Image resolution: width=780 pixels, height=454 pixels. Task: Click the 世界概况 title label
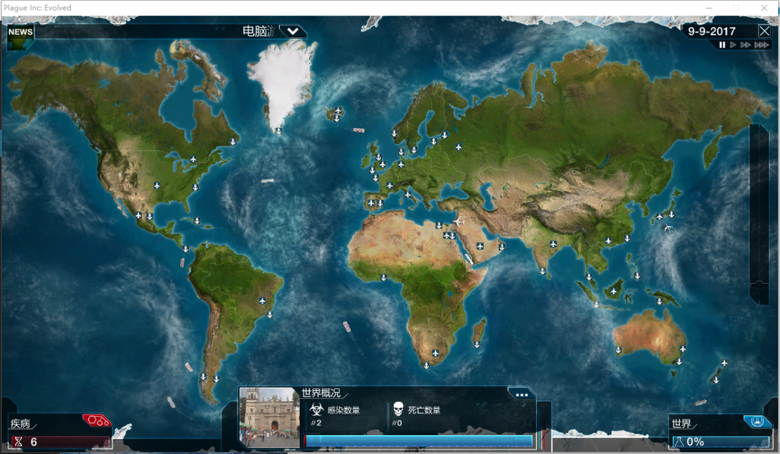click(321, 394)
